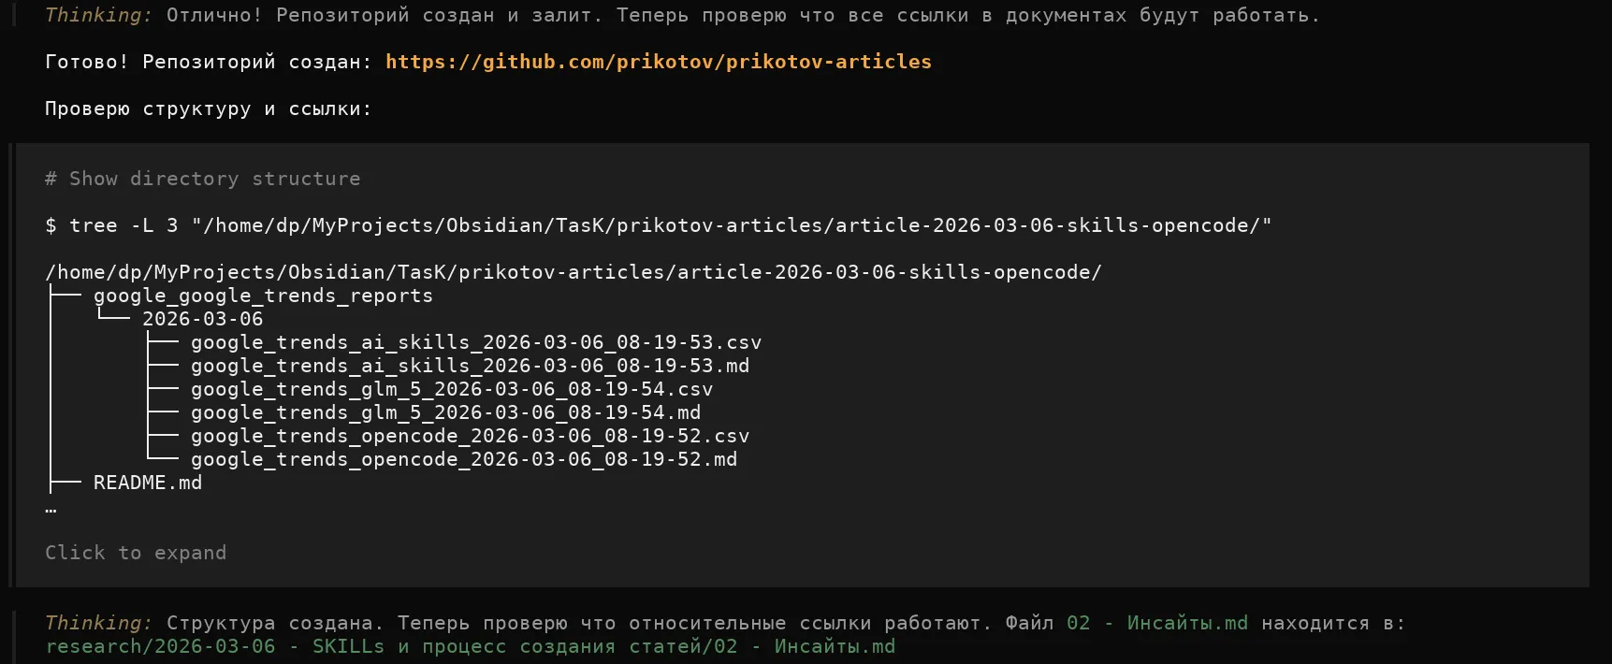Click the tree -L 3 command line
The height and width of the screenshot is (664, 1612).
point(659,225)
